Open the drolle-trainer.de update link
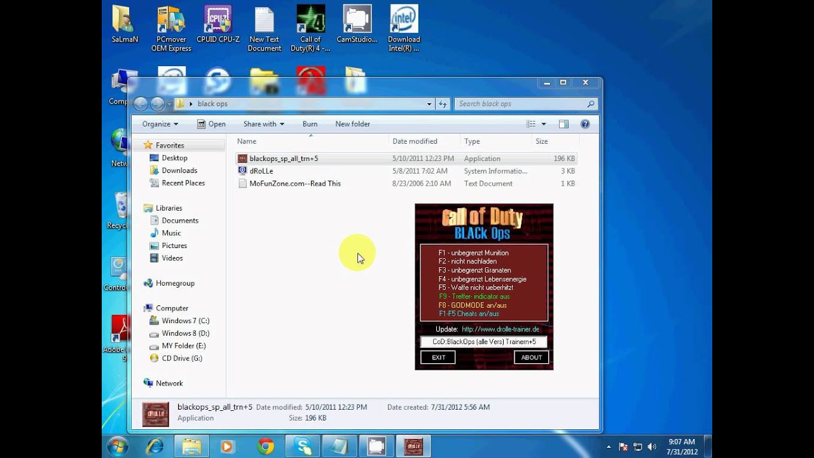Image resolution: width=814 pixels, height=458 pixels. pos(500,329)
